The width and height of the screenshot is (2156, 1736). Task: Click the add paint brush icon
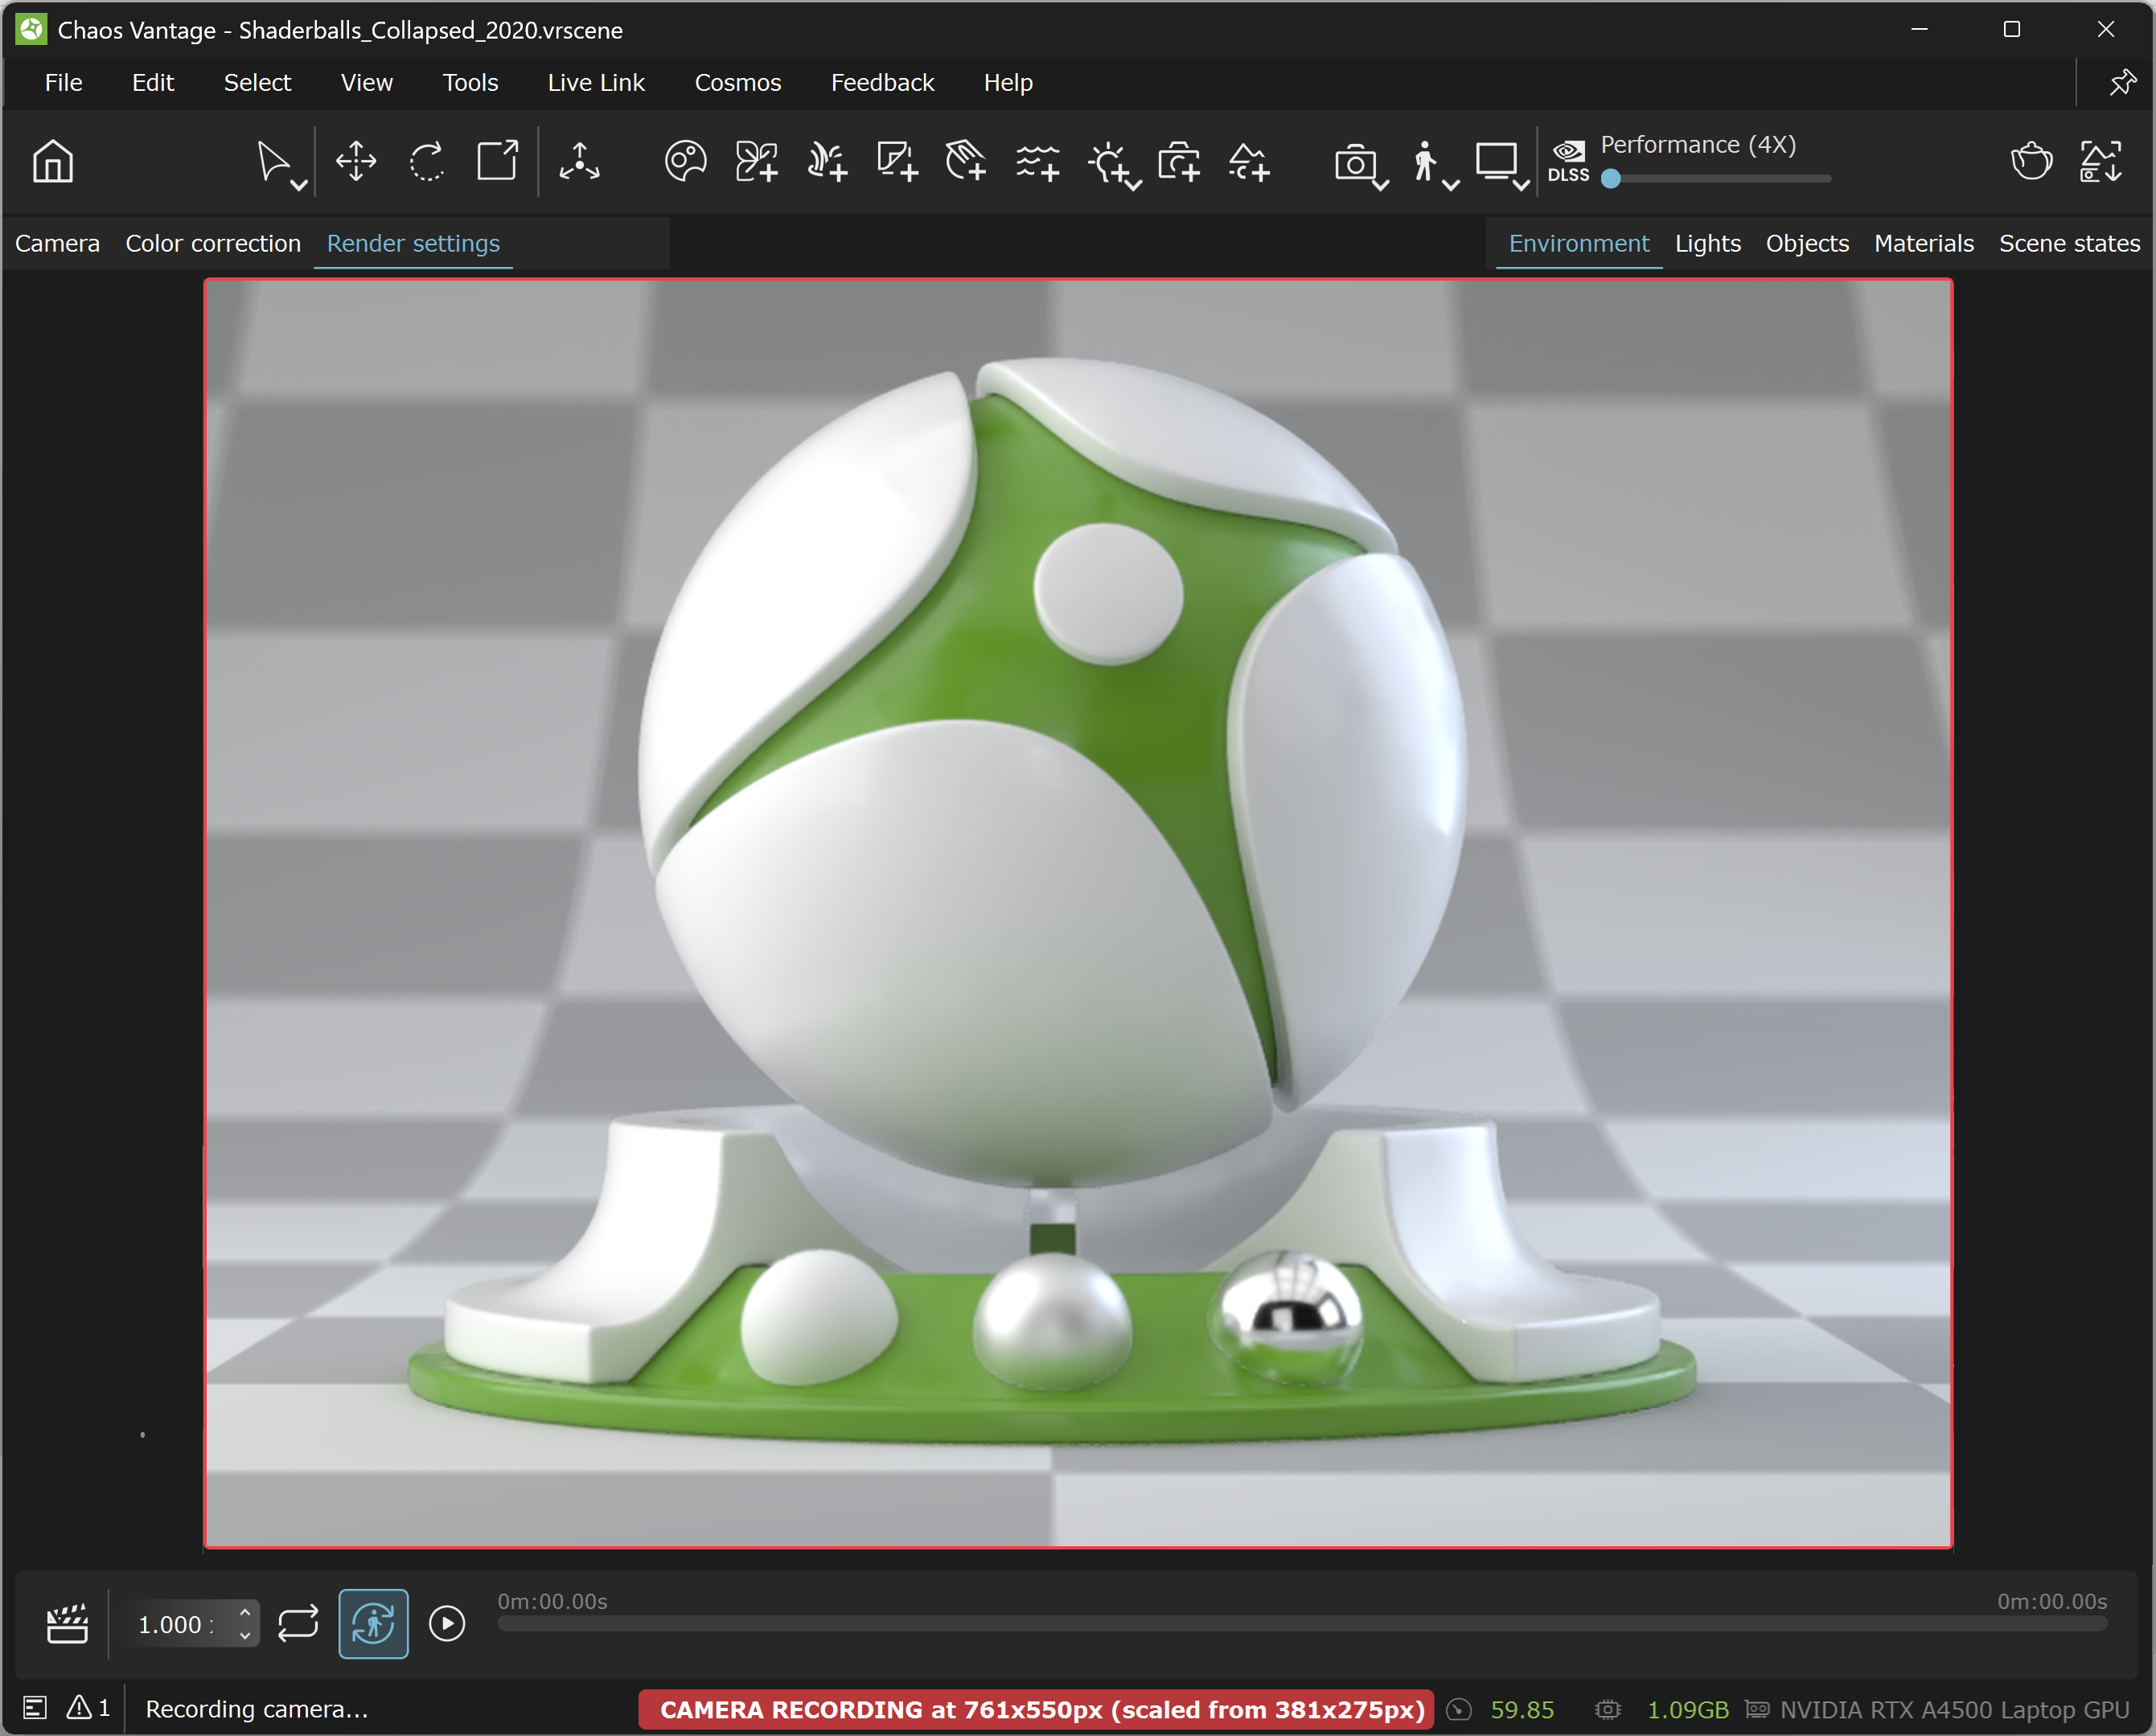(x=966, y=161)
